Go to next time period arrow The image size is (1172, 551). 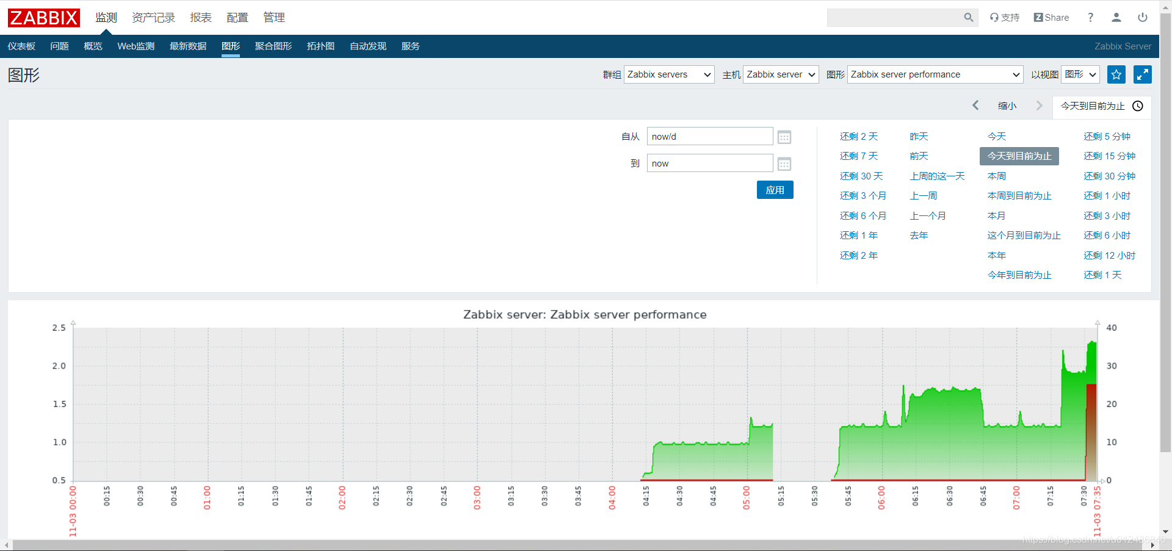click(1039, 106)
